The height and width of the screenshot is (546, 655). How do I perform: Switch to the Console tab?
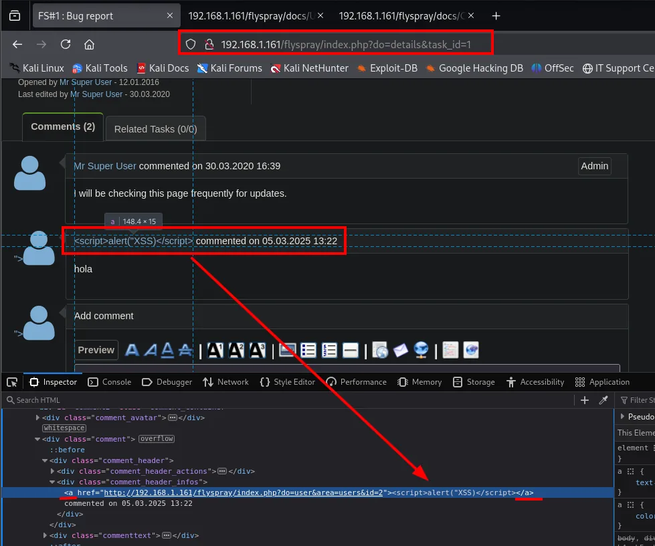tap(110, 382)
